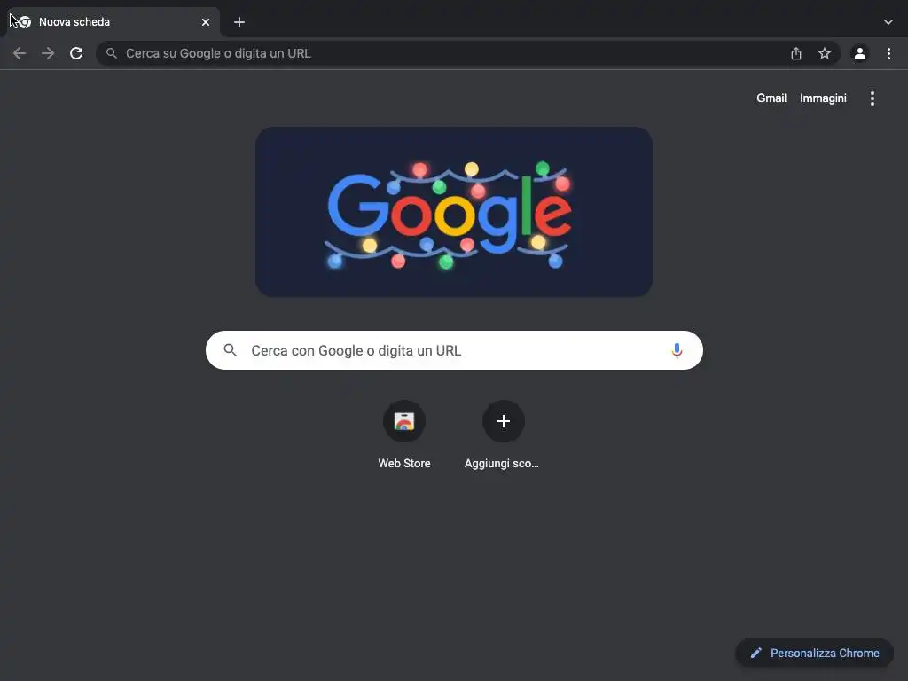Click Personalizza Chrome button
Image resolution: width=908 pixels, height=681 pixels.
tap(814, 653)
